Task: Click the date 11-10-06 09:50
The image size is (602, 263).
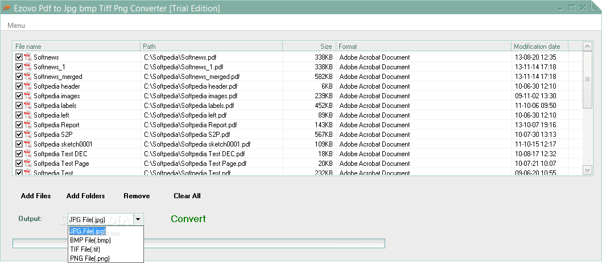Action: pos(535,106)
